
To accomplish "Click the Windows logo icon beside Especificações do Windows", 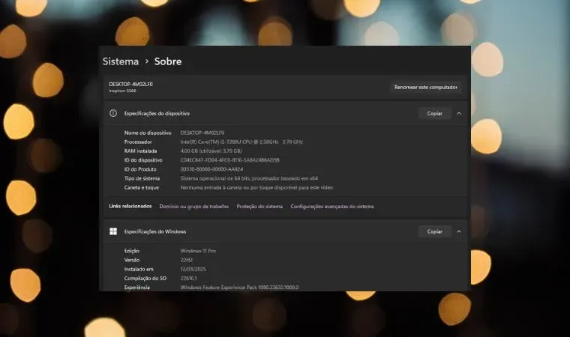I will (x=113, y=231).
